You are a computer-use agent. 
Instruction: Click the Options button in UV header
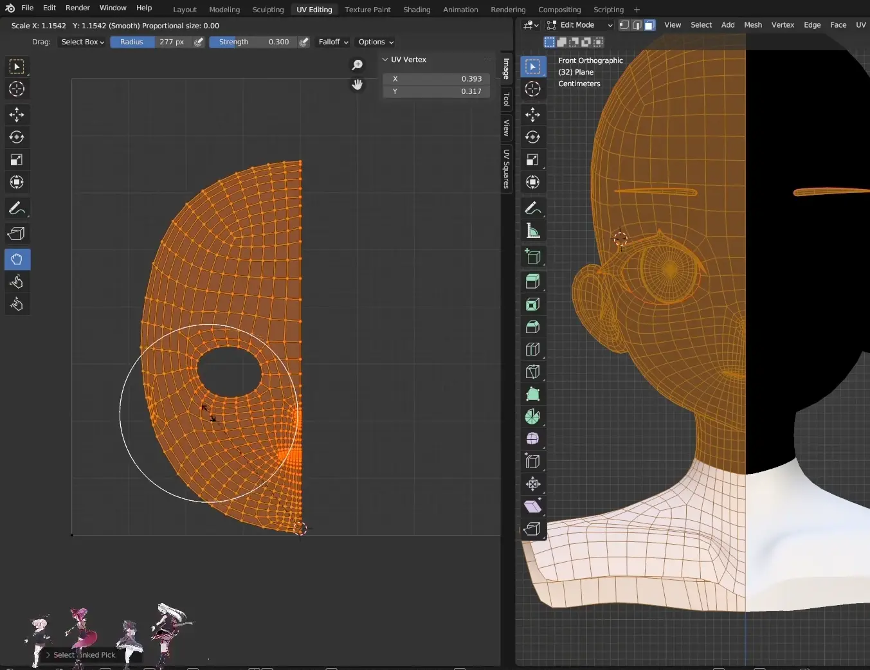click(376, 42)
